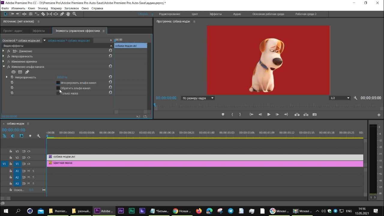Expand the Движение effect properties
Image resolution: width=384 pixels, height=216 pixels.
3,51
